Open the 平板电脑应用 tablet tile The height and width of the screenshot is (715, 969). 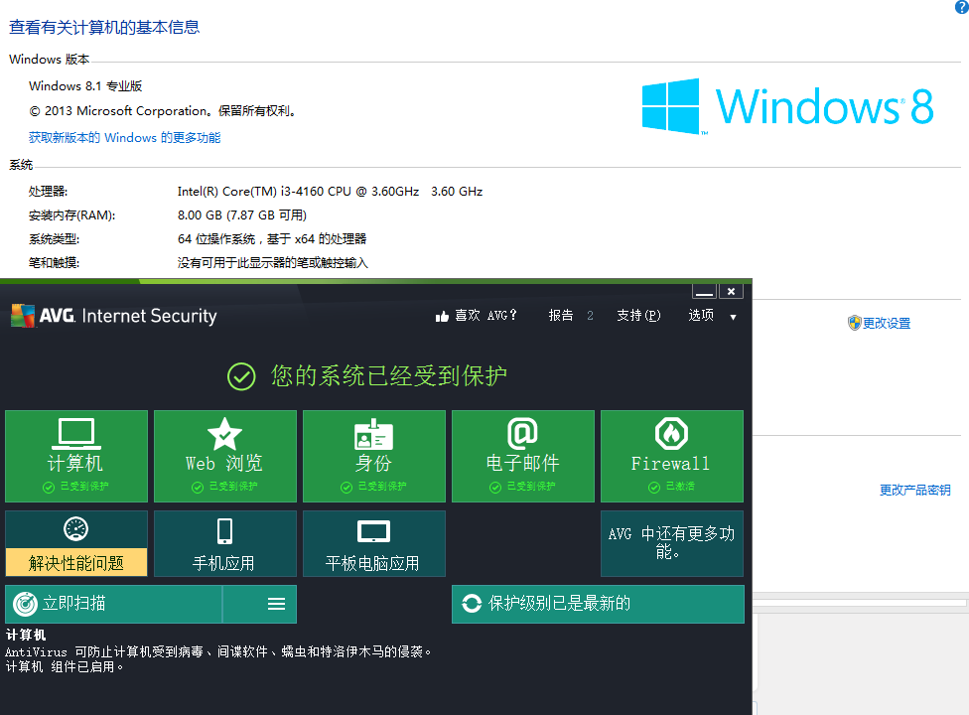pyautogui.click(x=374, y=544)
